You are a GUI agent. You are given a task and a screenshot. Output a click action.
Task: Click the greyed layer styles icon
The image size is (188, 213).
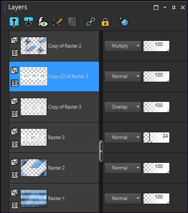(x=72, y=22)
